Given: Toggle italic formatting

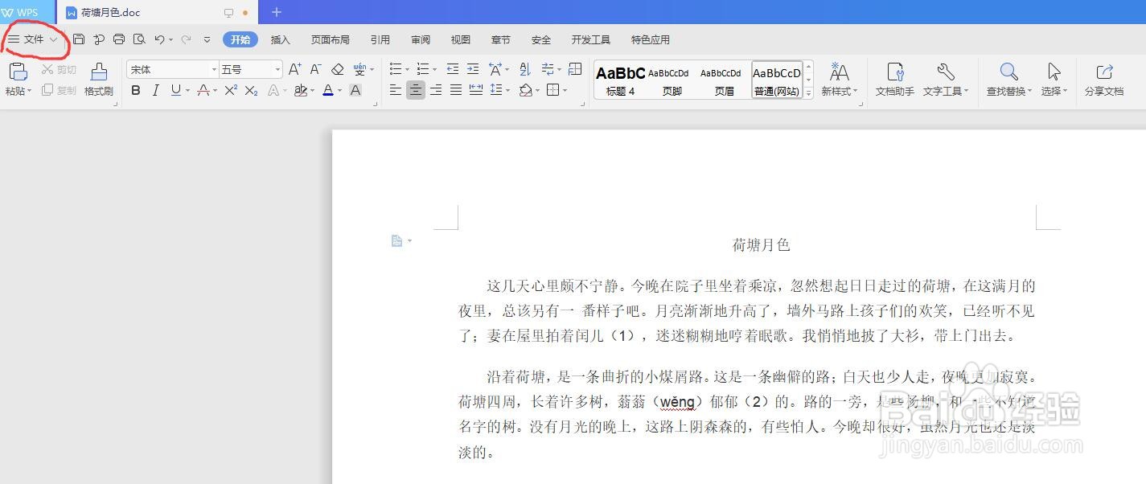Looking at the screenshot, I should tap(154, 90).
